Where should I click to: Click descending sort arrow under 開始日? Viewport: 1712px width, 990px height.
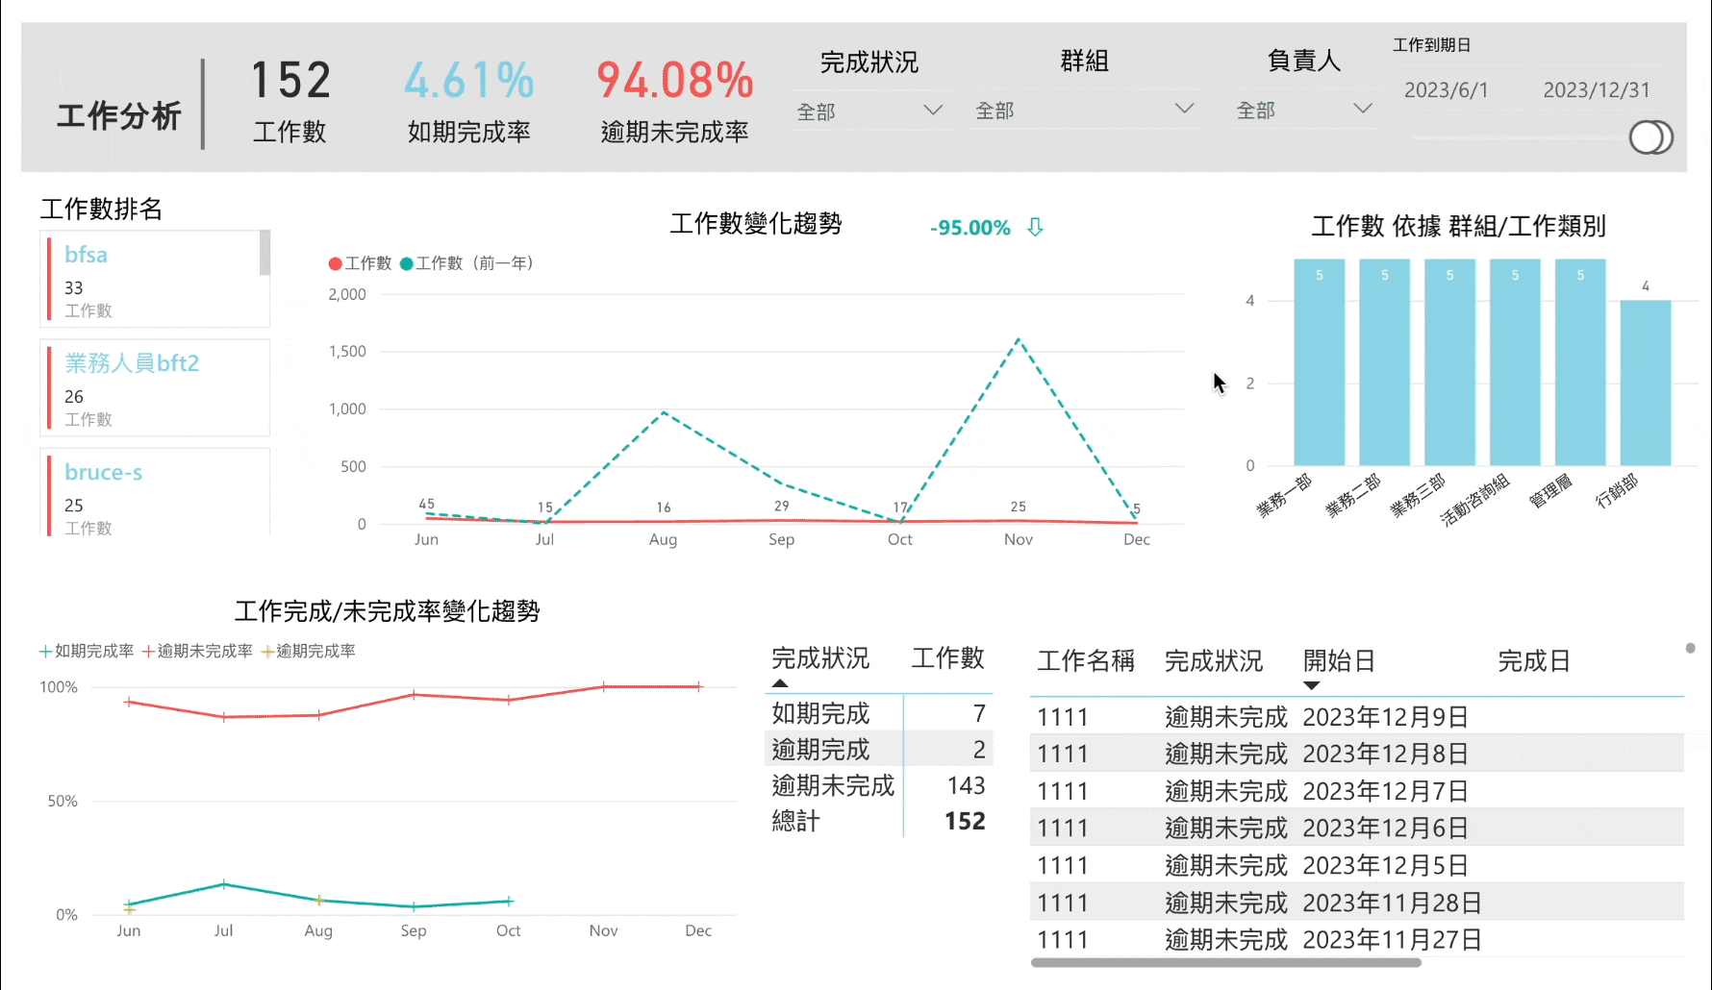(1312, 685)
